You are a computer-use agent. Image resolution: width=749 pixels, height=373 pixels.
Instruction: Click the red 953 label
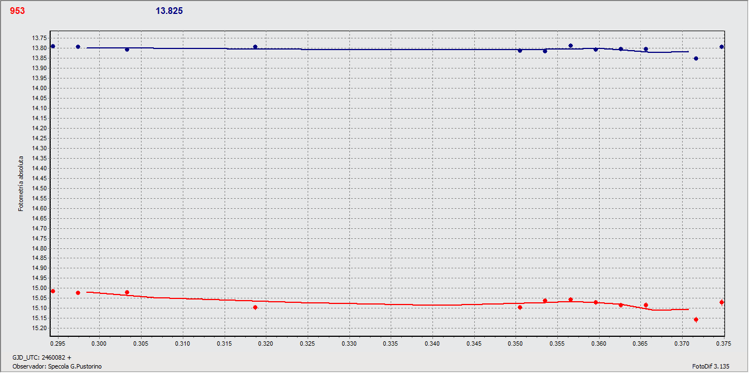tap(17, 11)
